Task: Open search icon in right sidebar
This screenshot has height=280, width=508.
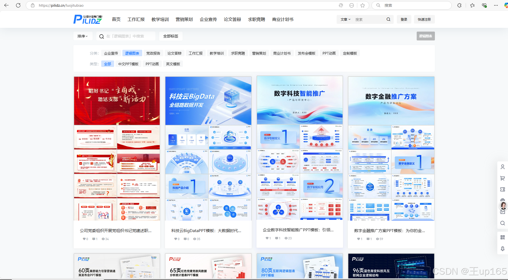Action: (503, 223)
